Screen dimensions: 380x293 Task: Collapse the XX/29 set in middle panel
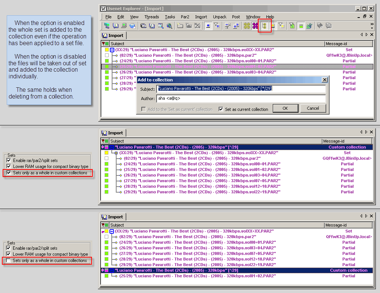[116, 153]
